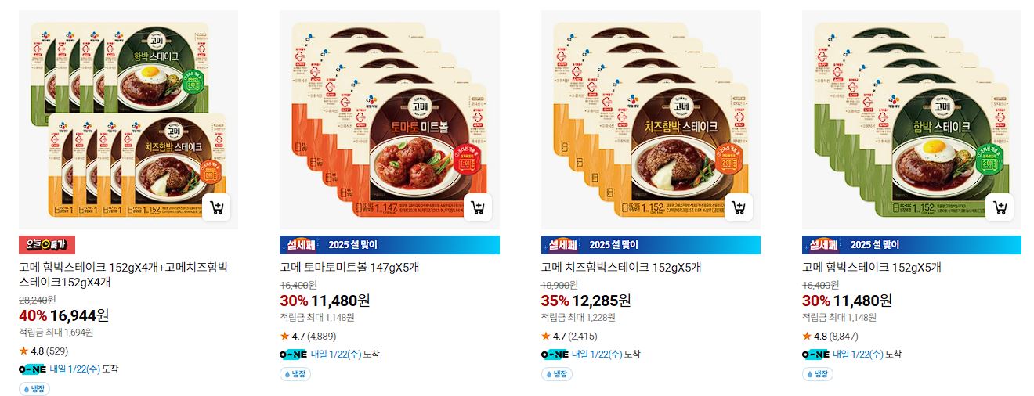The image size is (1034, 396).
Task: Open the 고메 치즈함박스테이크 152gX5개 title link
Action: pos(621,267)
